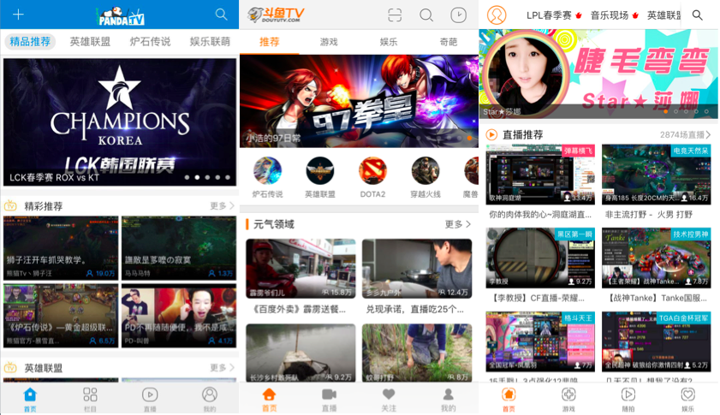Open 弹幕横飞 洞庭湖 stream thumbnail

540,175
